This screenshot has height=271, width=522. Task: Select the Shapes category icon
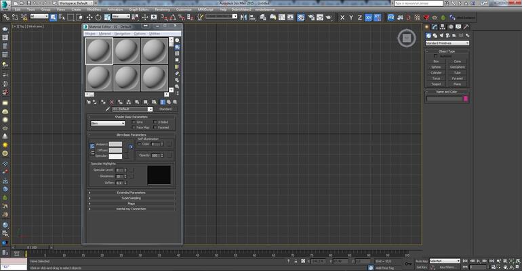pos(435,36)
